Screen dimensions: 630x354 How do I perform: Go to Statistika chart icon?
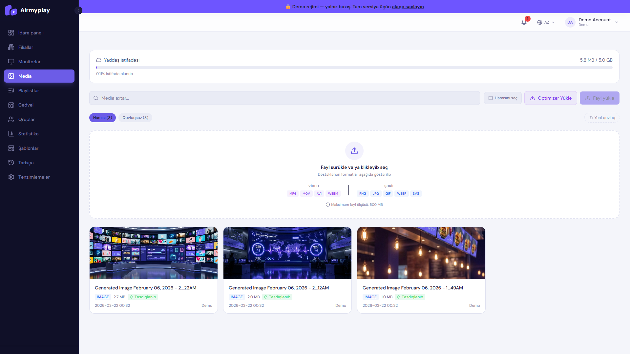tap(11, 134)
